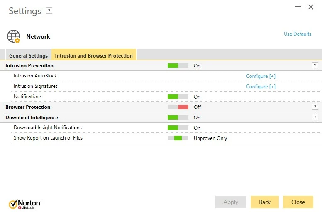This screenshot has height=212, width=322.
Task: Click the Unproven Only value text
Action: click(x=210, y=138)
